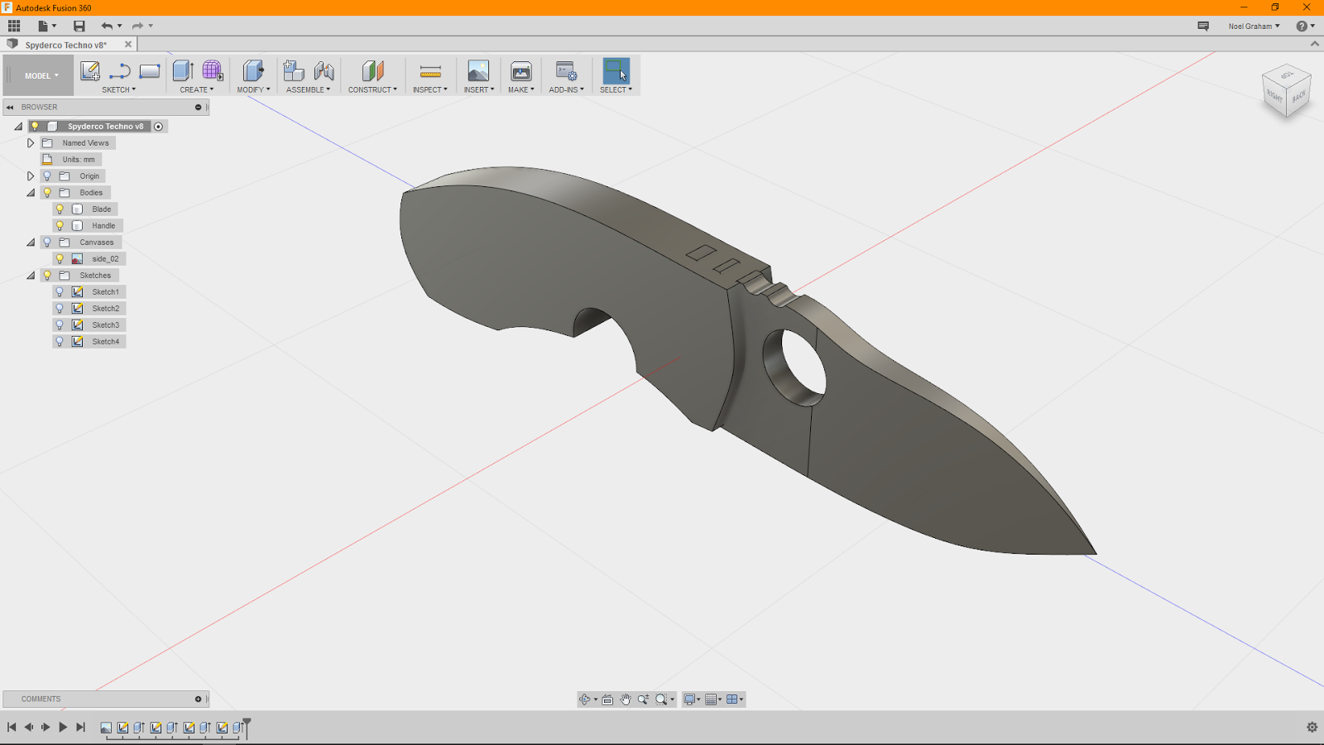Image resolution: width=1324 pixels, height=745 pixels.
Task: Click the Redo arrow
Action: [x=138, y=26]
